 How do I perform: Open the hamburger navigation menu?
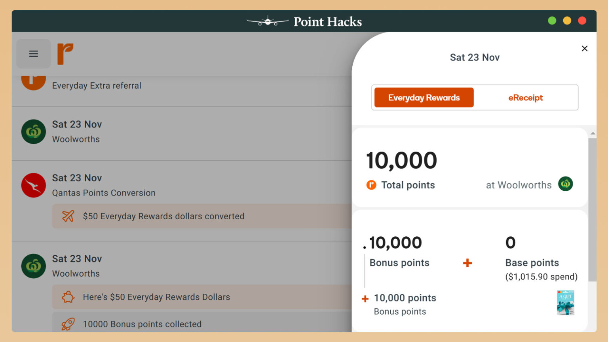click(x=33, y=53)
